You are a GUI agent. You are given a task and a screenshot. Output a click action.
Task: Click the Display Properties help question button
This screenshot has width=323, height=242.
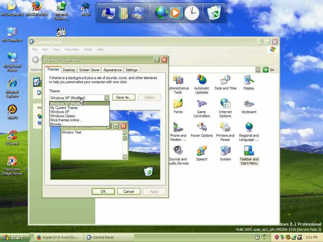pos(156,60)
